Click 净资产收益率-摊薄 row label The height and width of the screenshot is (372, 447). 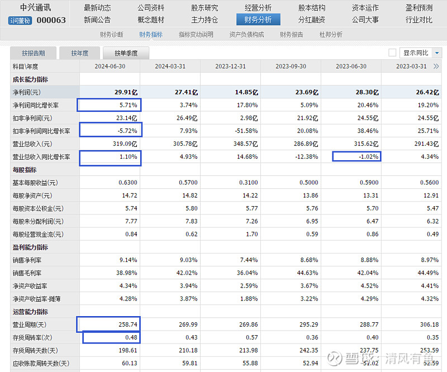pos(36,299)
